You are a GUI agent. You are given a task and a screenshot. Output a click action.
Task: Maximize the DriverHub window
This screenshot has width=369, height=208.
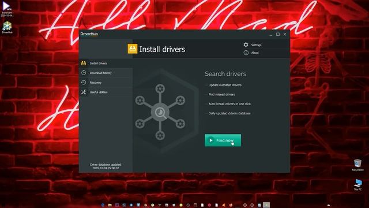pyautogui.click(x=278, y=35)
